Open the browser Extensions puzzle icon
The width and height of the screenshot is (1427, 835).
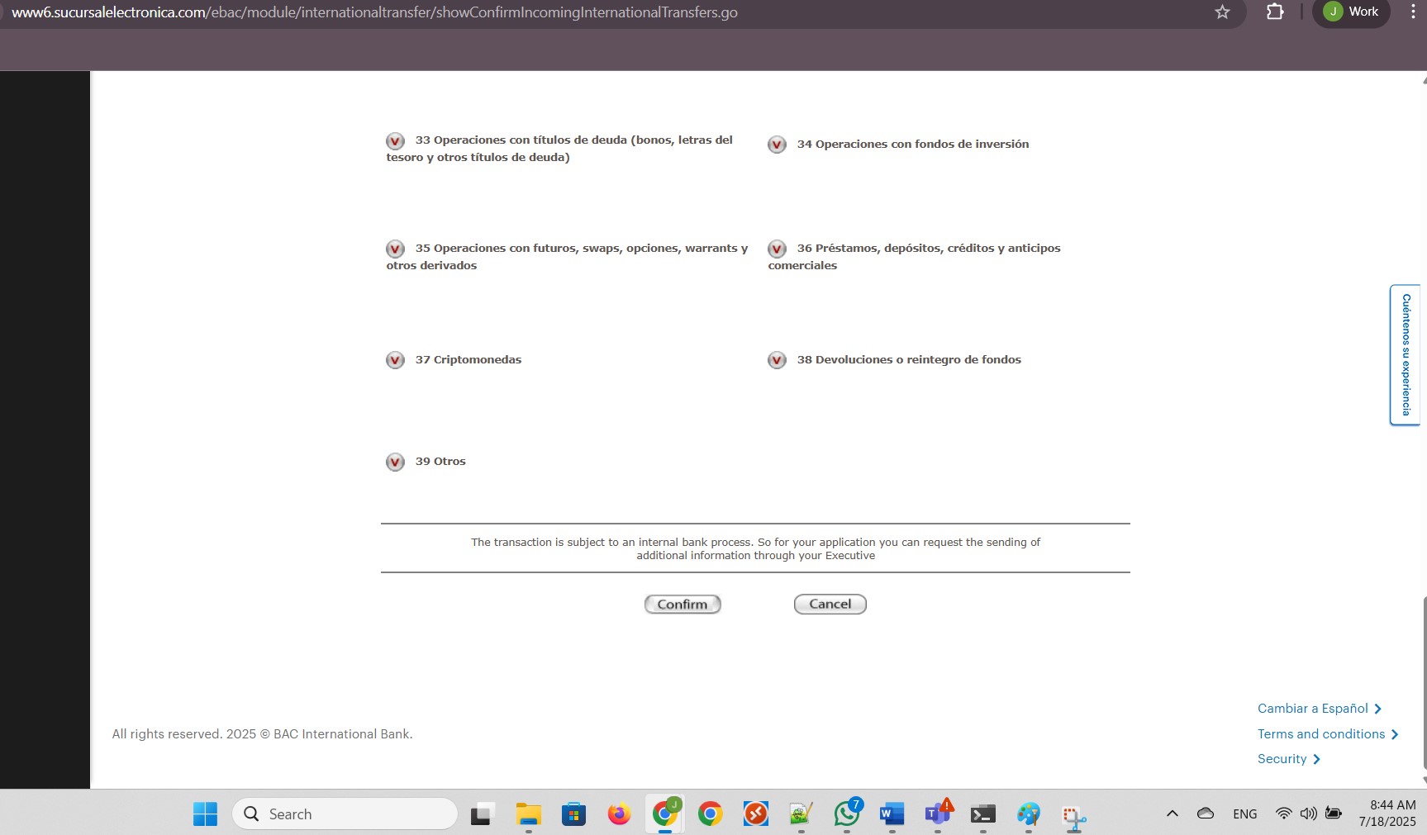click(x=1275, y=12)
